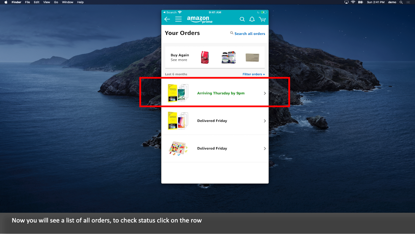Expand the first Delivered Friday order details
This screenshot has height=234, width=415.
(265, 121)
